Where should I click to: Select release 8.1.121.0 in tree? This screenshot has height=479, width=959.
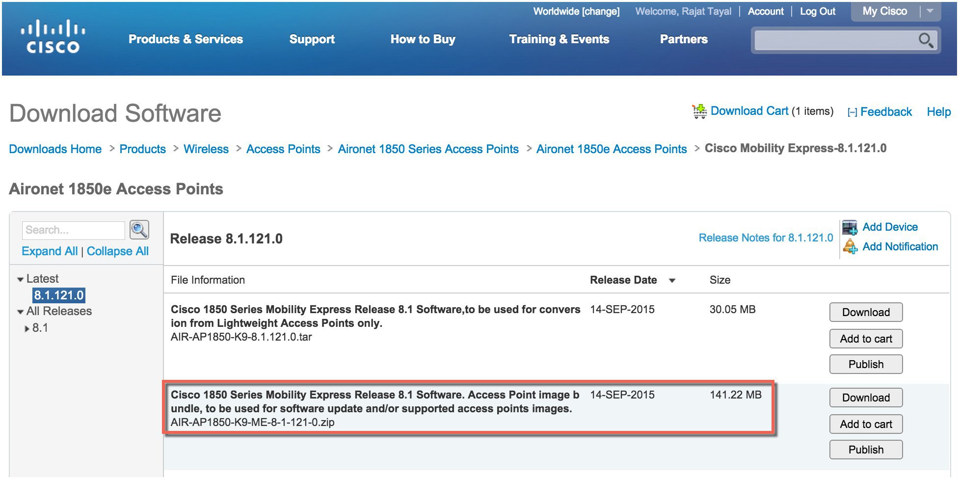(59, 295)
